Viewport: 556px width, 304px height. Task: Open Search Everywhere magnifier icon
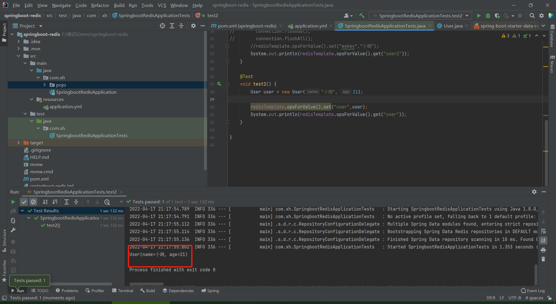click(x=532, y=16)
